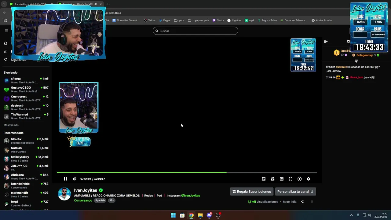This screenshot has height=220, width=391.
Task: Open Discord from taskbar
Action: coord(209,215)
